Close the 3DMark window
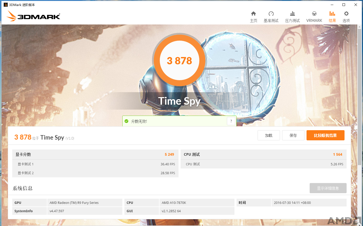 (x=356, y=5)
